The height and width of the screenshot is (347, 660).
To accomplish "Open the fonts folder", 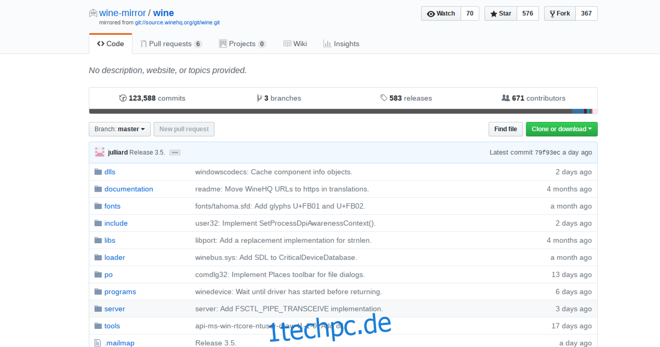I will [112, 206].
